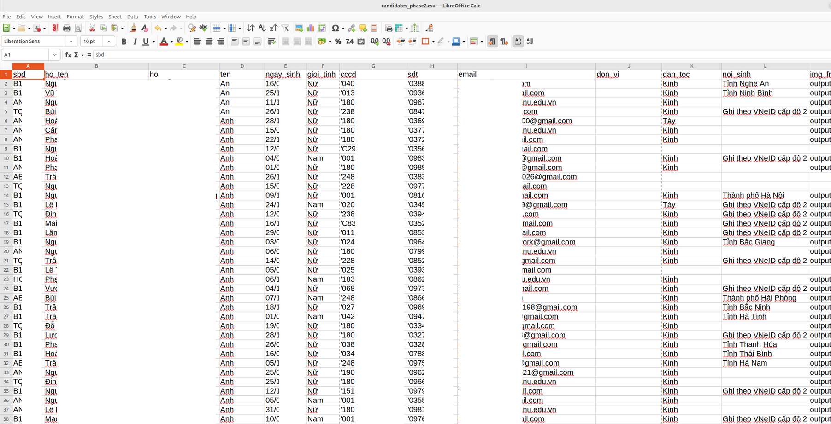
Task: Open the Tools menu
Action: [x=150, y=17]
